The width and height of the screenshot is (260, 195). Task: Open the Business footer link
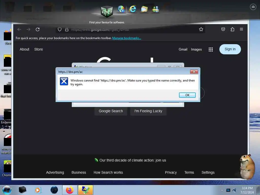pyautogui.click(x=79, y=172)
